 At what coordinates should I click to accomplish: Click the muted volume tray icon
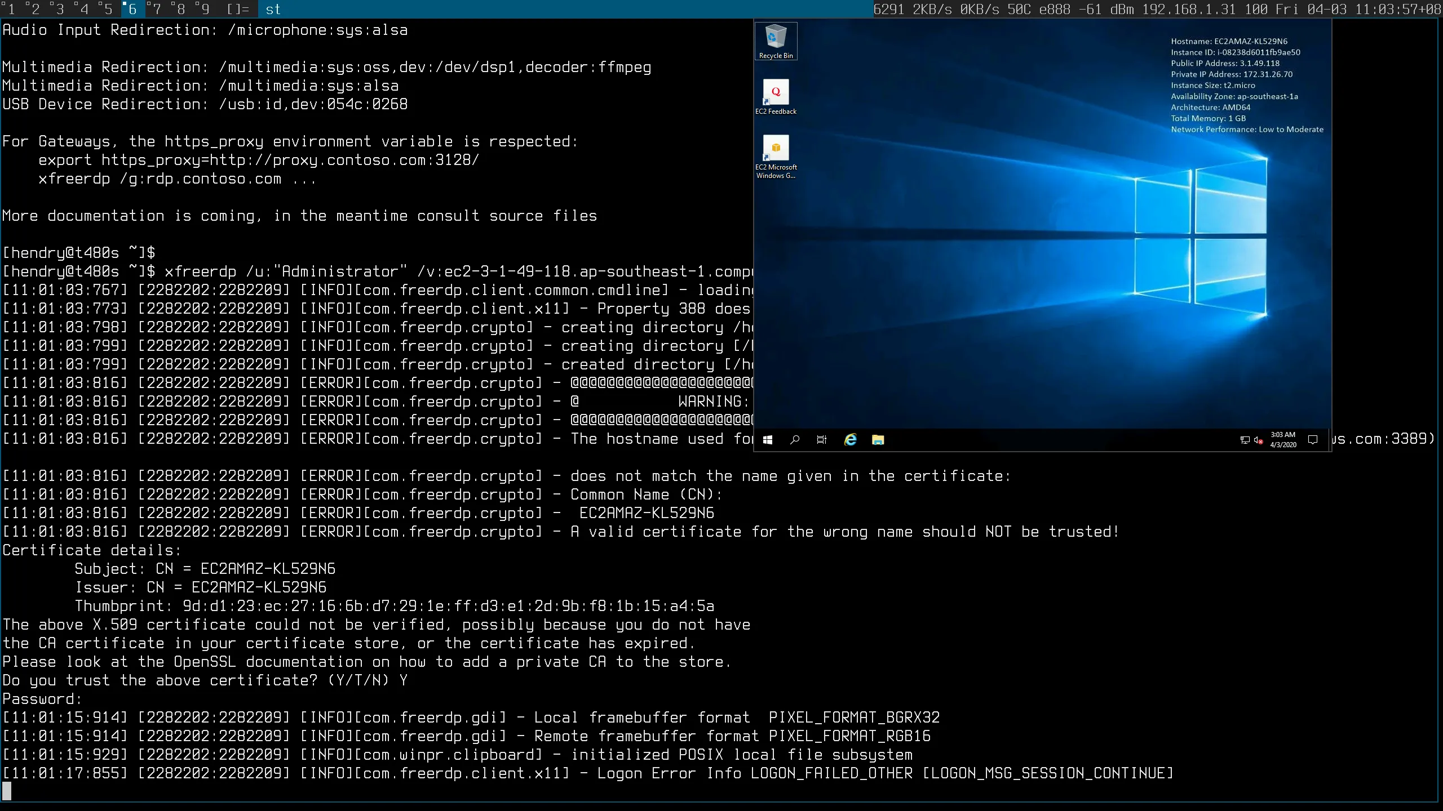click(x=1258, y=440)
